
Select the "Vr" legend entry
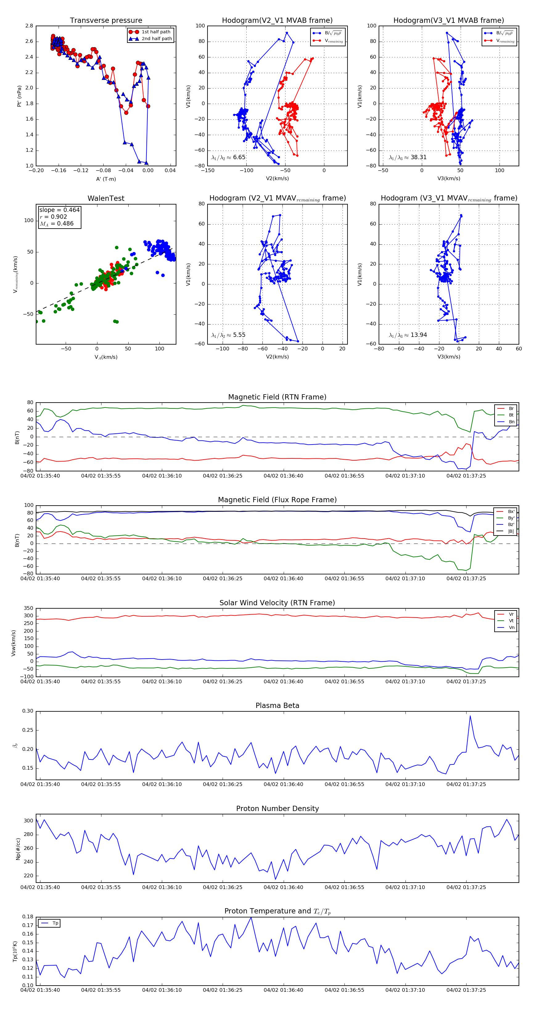(x=506, y=614)
